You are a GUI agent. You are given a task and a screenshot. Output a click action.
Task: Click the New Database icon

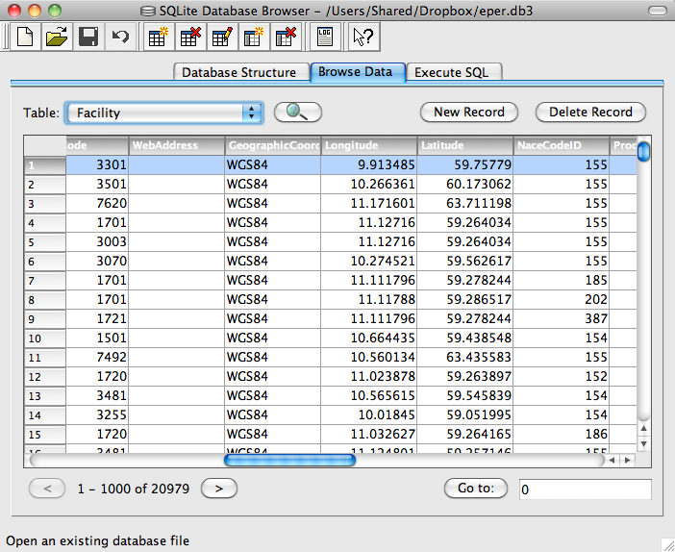tap(25, 38)
